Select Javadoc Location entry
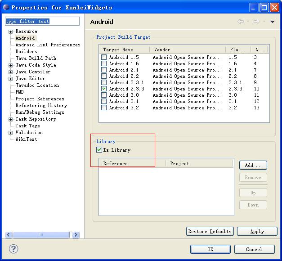Image resolution: width=282 pixels, height=261 pixels. click(37, 85)
